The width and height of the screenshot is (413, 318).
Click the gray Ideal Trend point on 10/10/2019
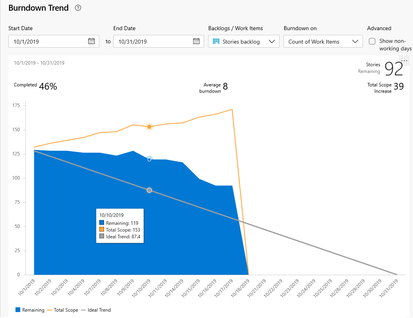point(149,190)
